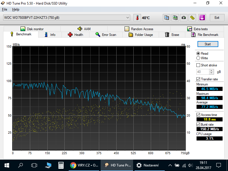Open the Benchmark tab

click(x=21, y=34)
